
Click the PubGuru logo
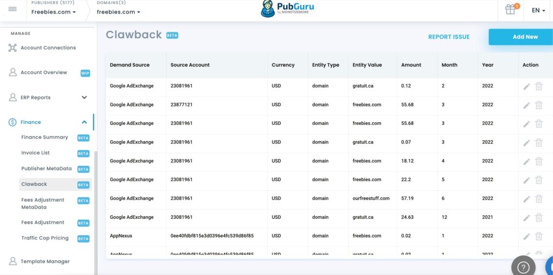pyautogui.click(x=287, y=9)
